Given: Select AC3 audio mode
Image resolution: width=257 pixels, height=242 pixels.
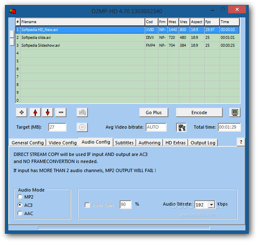Looking at the screenshot, I should (20, 205).
